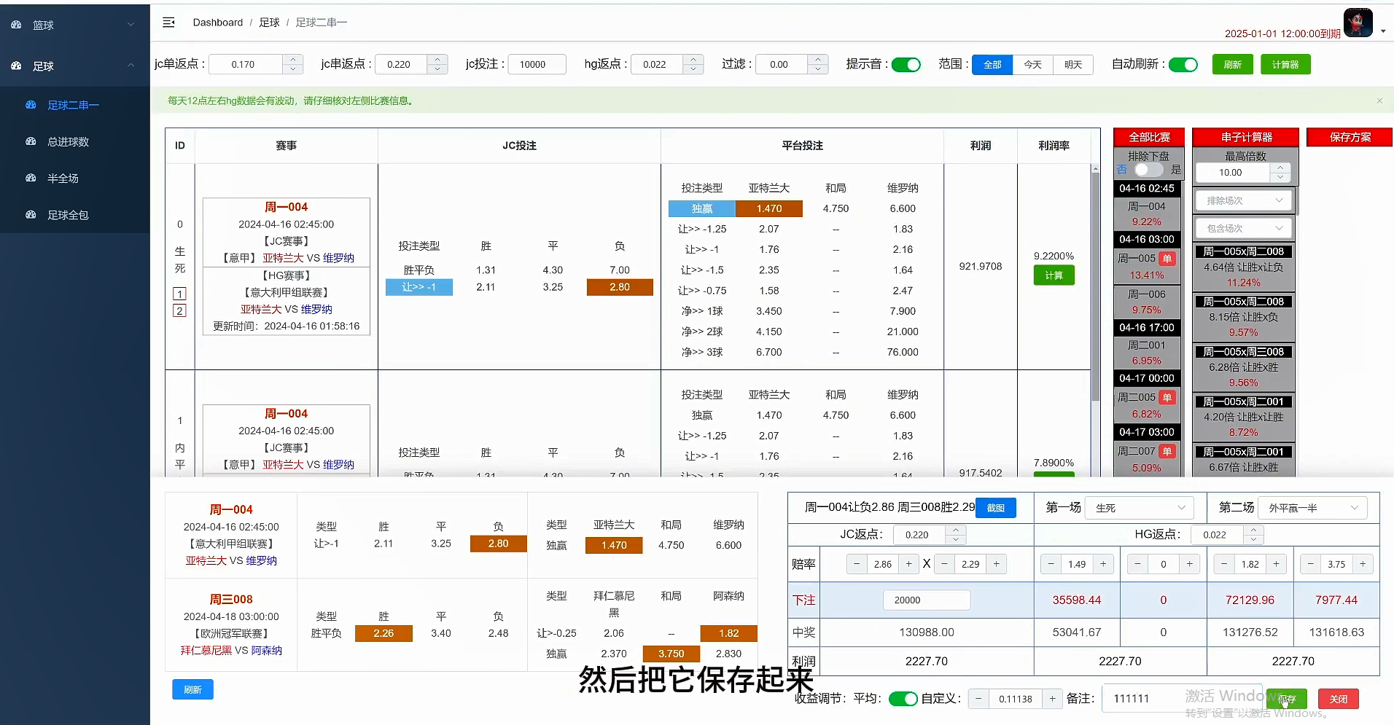Open the 排除场次 dropdown
The image size is (1394, 725).
[x=1243, y=200]
